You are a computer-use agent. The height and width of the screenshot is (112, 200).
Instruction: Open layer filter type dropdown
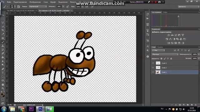pos(158,50)
